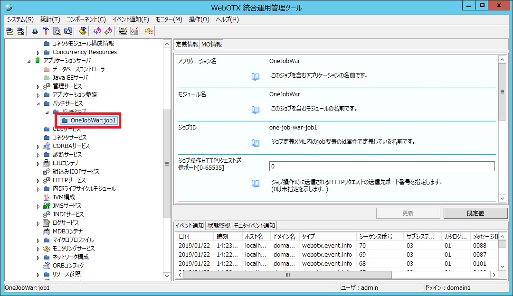The height and width of the screenshot is (296, 513).
Task: Expand the ログサービス tree node
Action: coord(38,223)
